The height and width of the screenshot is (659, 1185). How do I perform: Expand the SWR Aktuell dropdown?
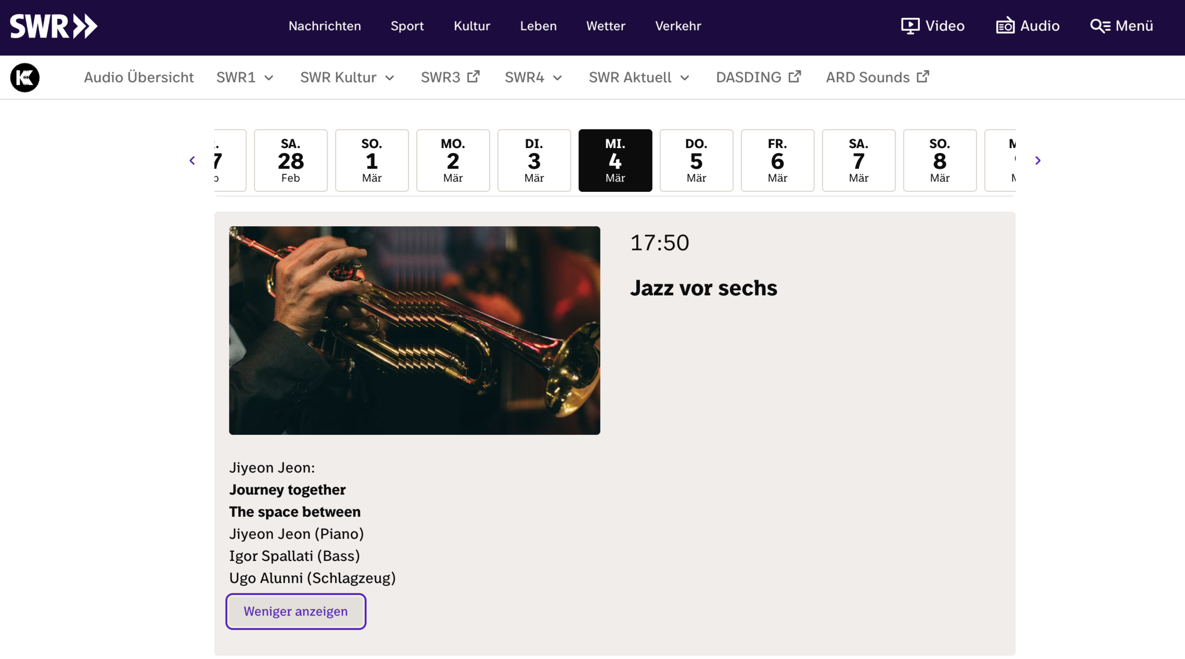point(685,78)
